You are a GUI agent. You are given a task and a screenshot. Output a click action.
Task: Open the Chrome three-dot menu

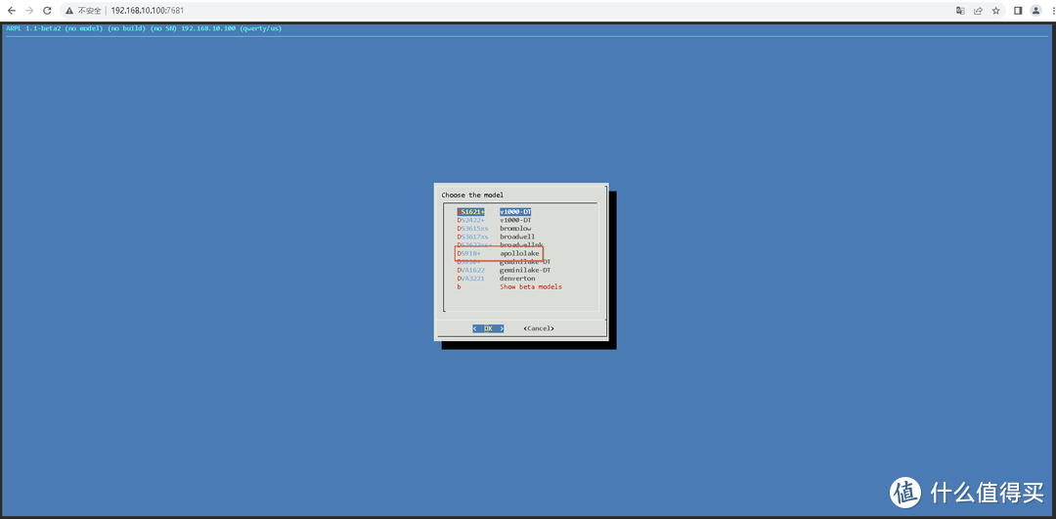pyautogui.click(x=1052, y=11)
